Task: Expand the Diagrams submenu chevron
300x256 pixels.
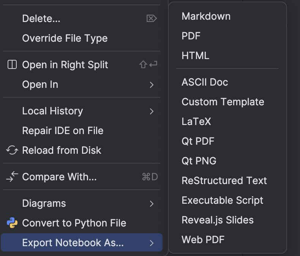Action: (152, 204)
